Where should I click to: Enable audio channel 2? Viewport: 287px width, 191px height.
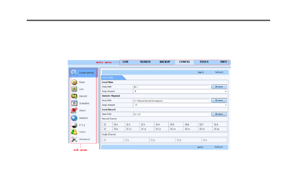coord(152,140)
